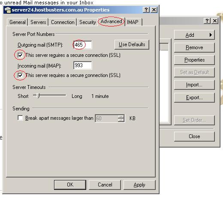Screen dimensions: 223x198
Task: Click the accounts window help question-mark icon
Action: pyautogui.click(x=207, y=21)
